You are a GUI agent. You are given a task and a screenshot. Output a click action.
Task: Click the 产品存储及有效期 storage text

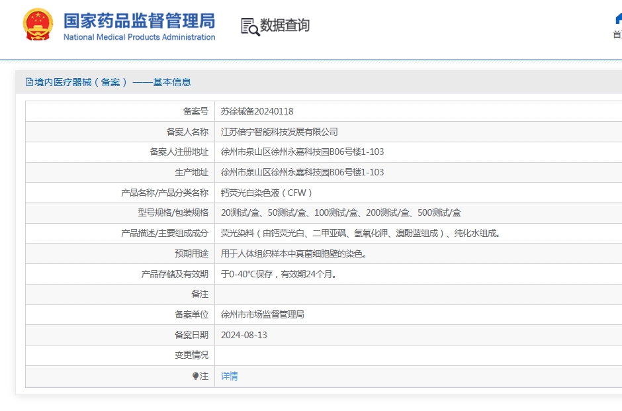(279, 274)
